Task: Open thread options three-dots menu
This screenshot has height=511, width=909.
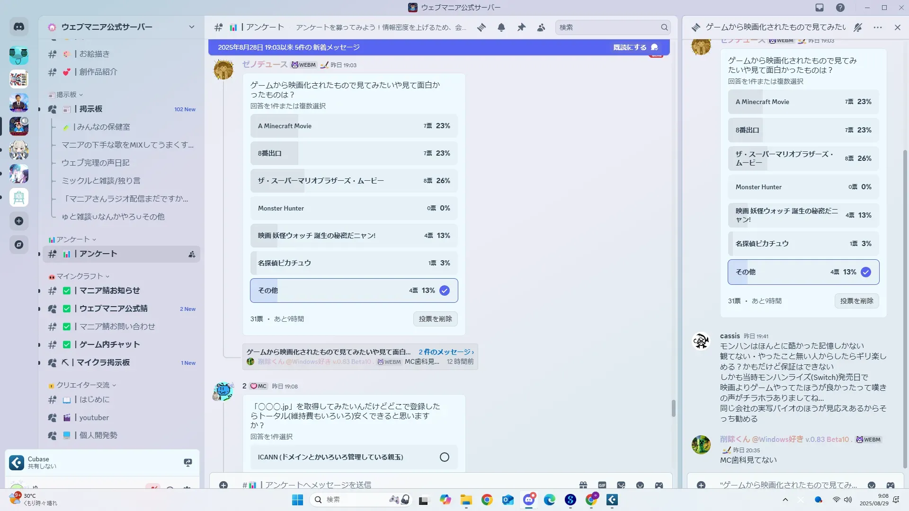Action: tap(878, 27)
